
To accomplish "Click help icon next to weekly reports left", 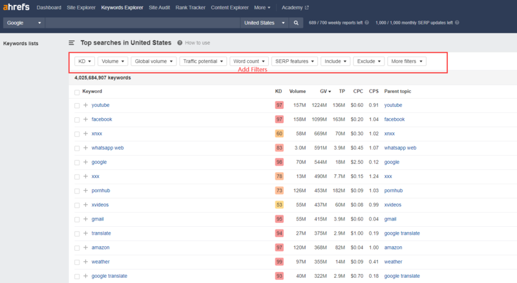I will [x=366, y=23].
